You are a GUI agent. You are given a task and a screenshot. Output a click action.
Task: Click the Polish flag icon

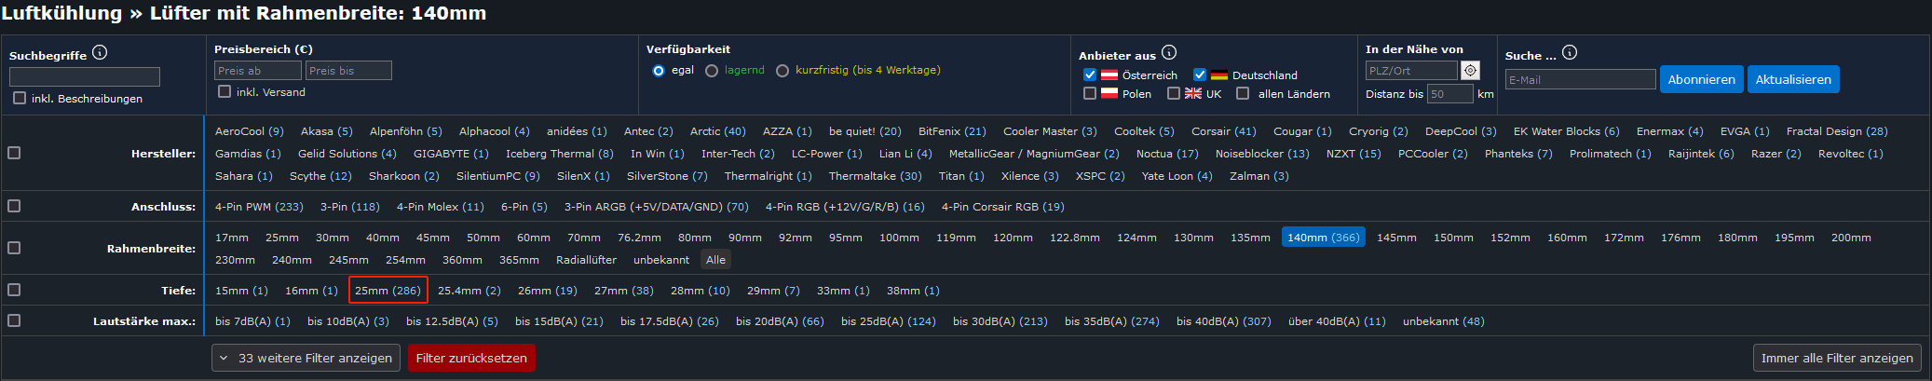[x=1109, y=93]
